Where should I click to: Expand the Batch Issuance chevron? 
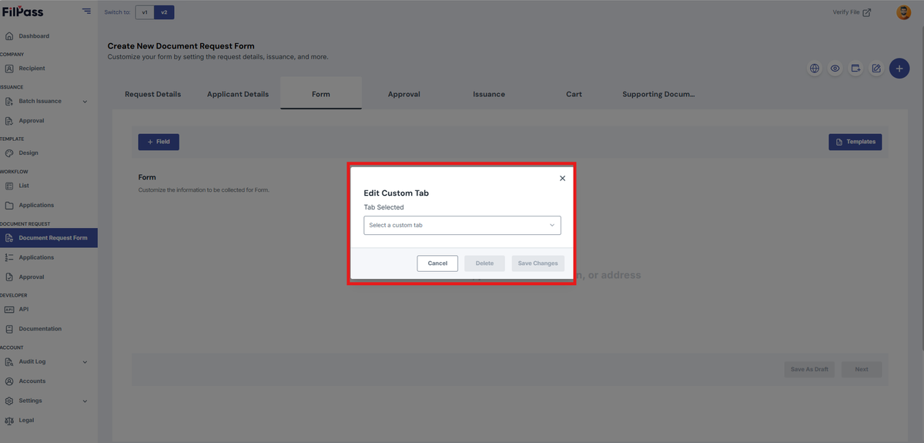[x=85, y=102]
